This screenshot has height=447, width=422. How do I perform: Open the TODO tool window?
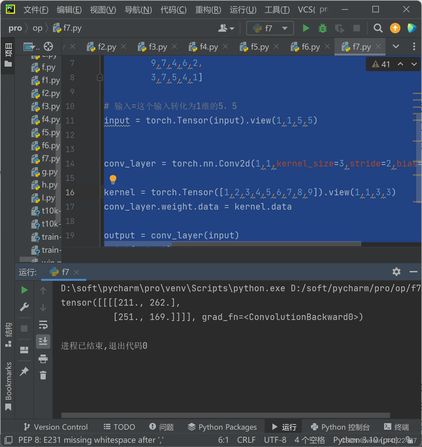119,427
